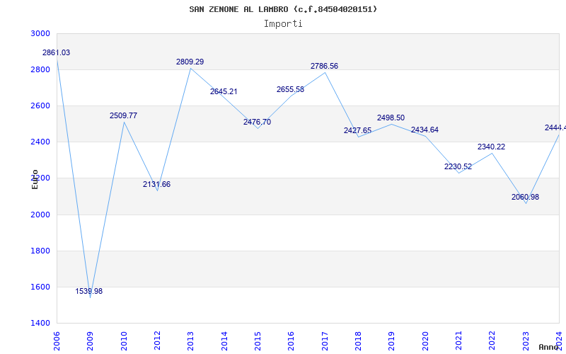
Task: Click the 2476.70 data label
Action: tap(257, 122)
